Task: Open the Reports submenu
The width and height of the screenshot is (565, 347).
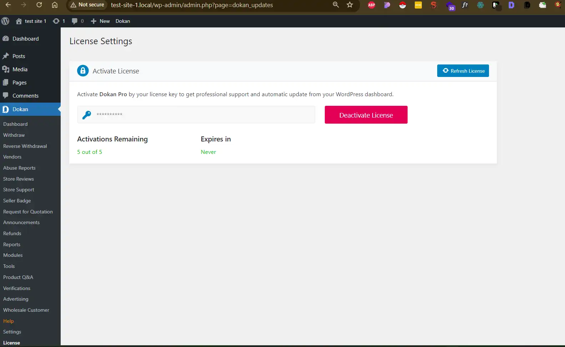Action: coord(12,244)
